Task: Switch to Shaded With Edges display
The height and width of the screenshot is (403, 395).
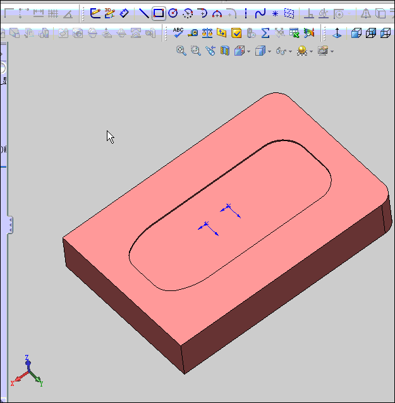Action: pos(356,33)
